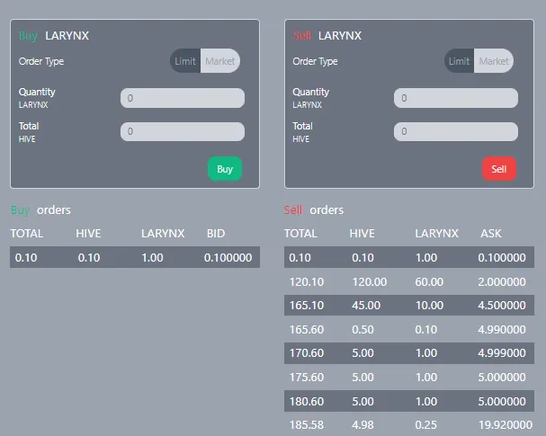Click HIVE column header in Buy orders
This screenshot has width=546, height=436.
[88, 233]
